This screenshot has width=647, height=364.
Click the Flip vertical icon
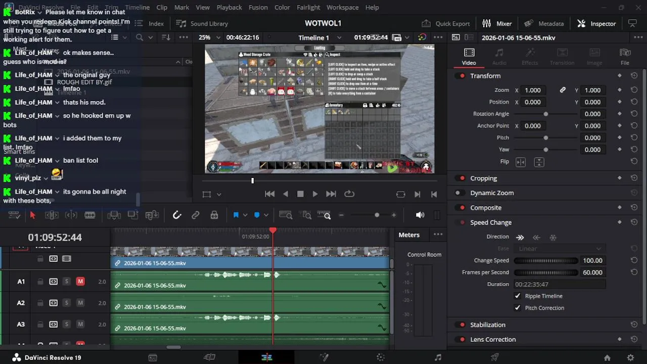tap(539, 162)
